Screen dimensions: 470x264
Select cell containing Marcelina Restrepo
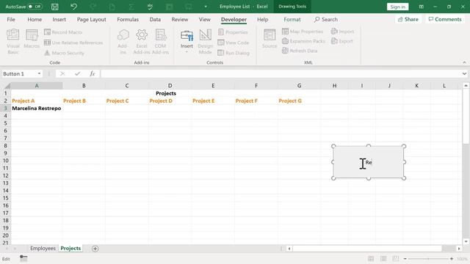click(x=37, y=109)
